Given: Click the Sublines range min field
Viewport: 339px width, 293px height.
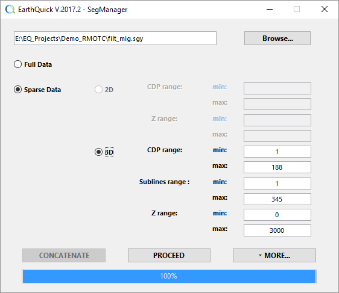Looking at the screenshot, I should click(277, 184).
